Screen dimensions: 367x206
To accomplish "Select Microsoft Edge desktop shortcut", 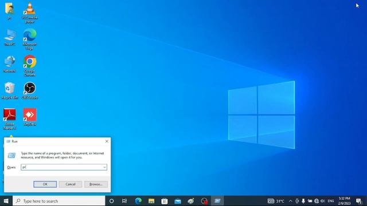I will tap(30, 39).
